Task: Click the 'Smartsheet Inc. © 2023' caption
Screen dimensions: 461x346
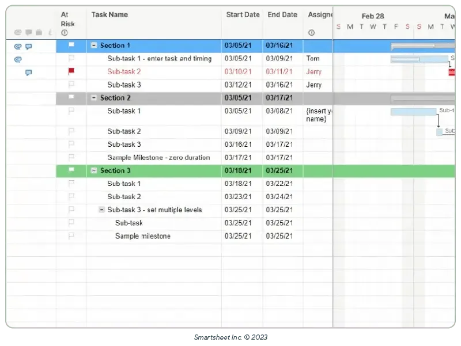Action: (231, 337)
